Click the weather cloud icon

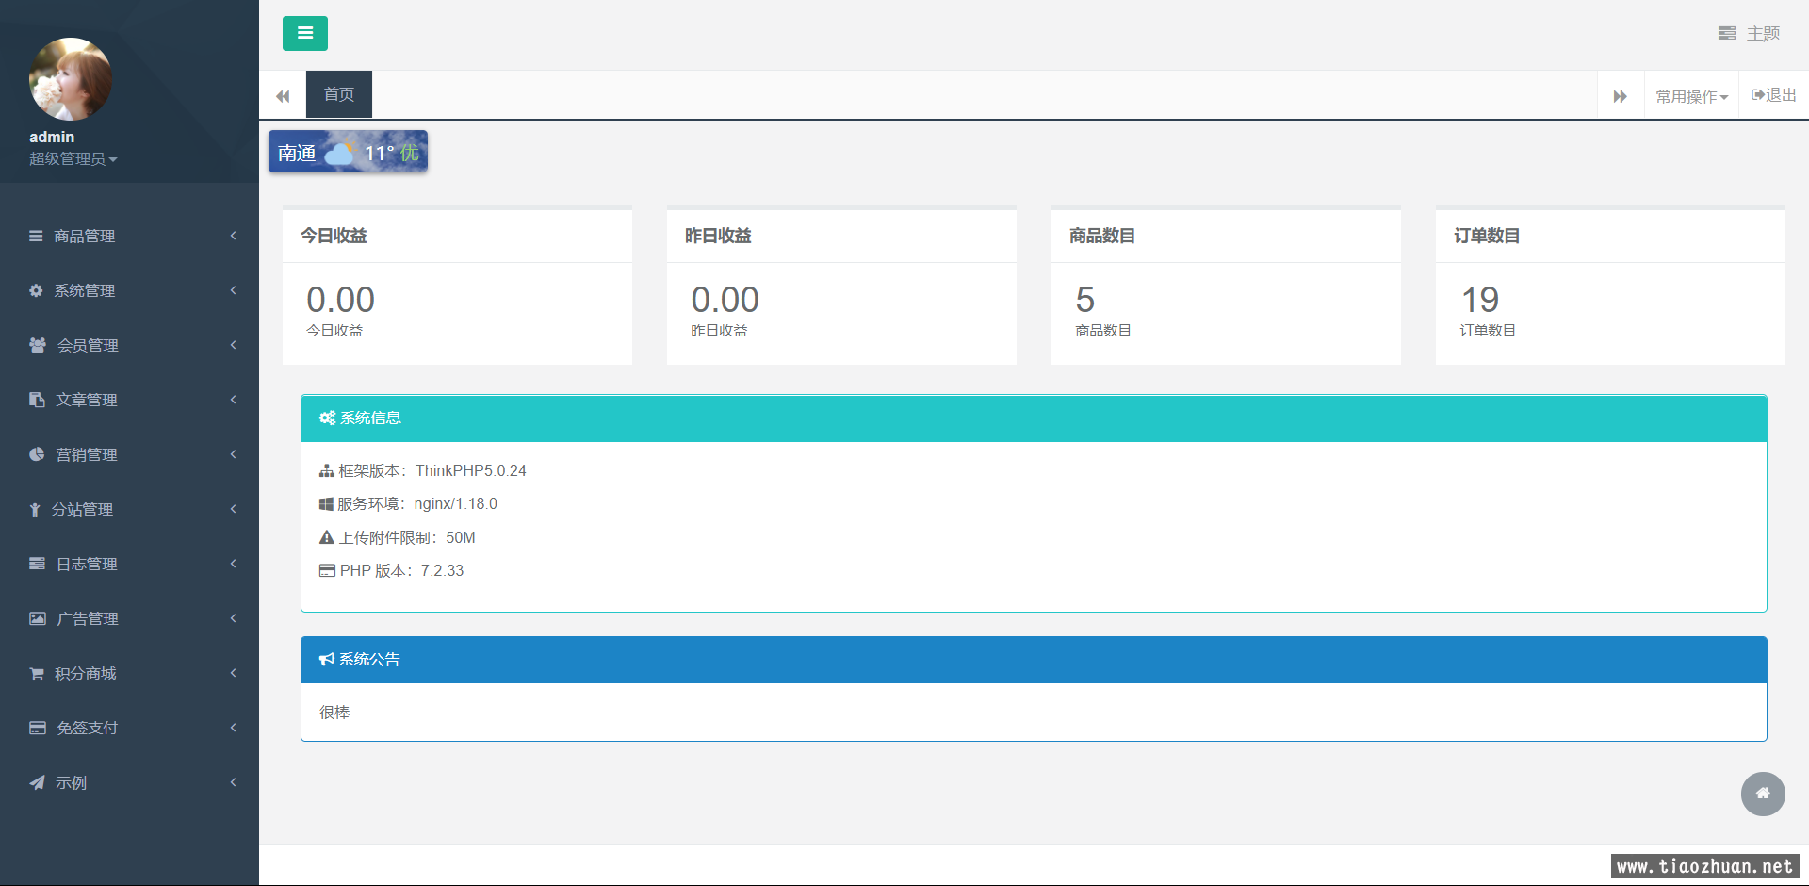tap(341, 152)
